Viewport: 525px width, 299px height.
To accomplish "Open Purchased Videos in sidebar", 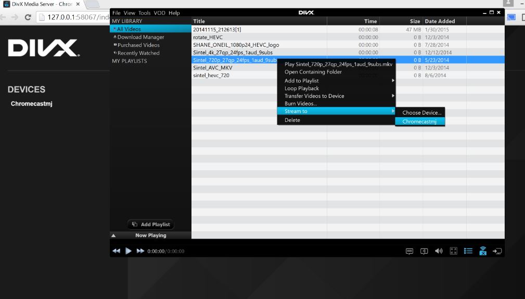I will tap(138, 45).
